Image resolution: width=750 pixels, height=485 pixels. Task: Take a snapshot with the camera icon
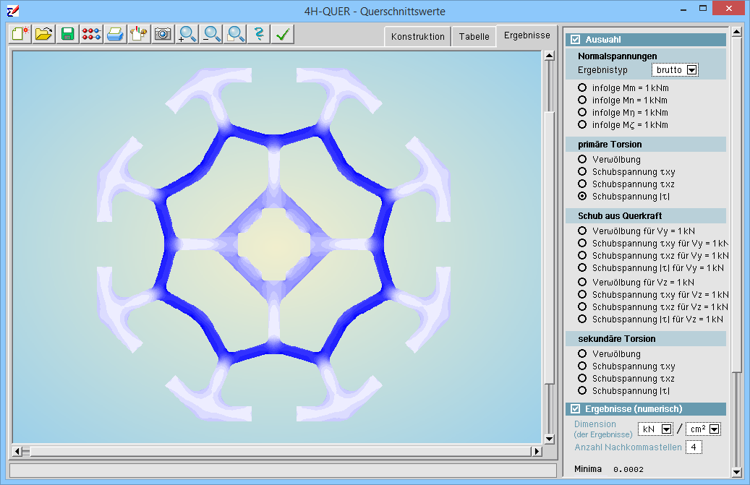pos(163,34)
